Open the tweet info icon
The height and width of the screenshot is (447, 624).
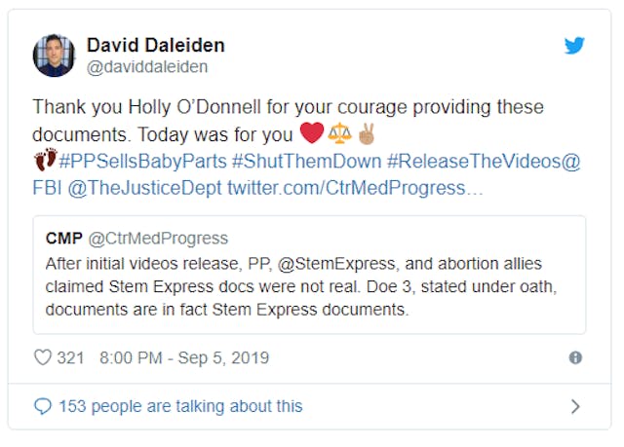point(575,358)
